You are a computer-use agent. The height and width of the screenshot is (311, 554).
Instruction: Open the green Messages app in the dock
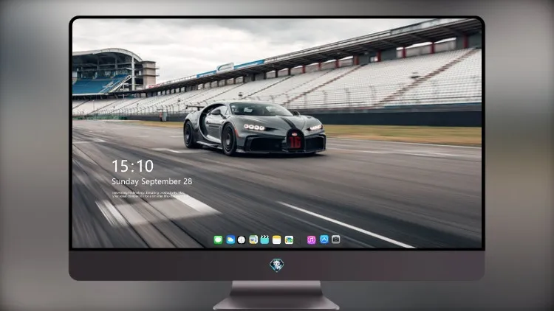pyautogui.click(x=218, y=240)
